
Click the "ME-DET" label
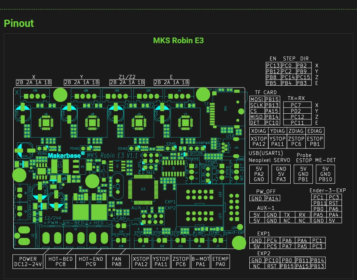click(326, 160)
